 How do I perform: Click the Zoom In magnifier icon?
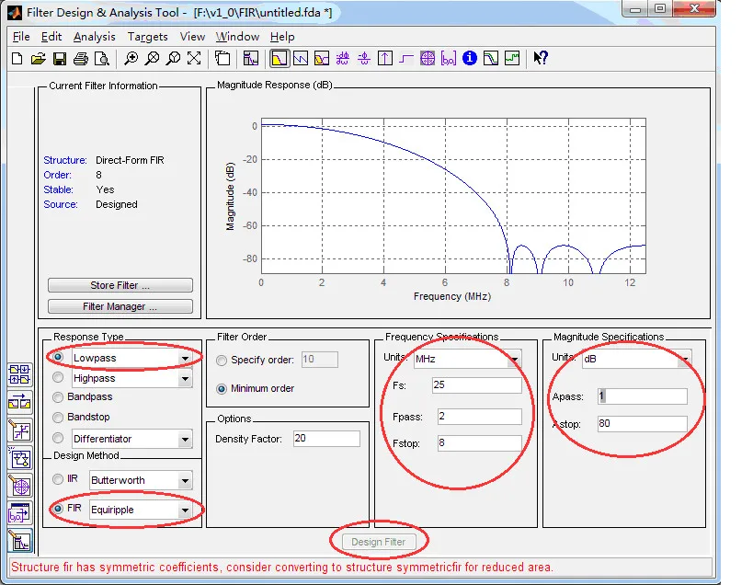tap(131, 59)
